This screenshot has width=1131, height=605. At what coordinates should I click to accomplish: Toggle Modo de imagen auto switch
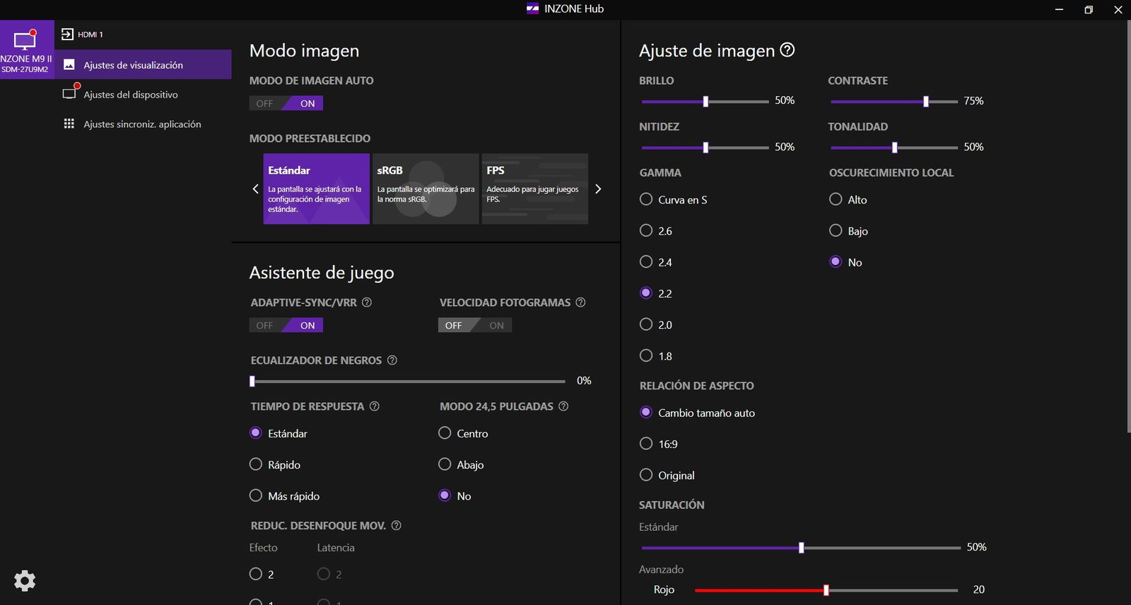(x=286, y=103)
